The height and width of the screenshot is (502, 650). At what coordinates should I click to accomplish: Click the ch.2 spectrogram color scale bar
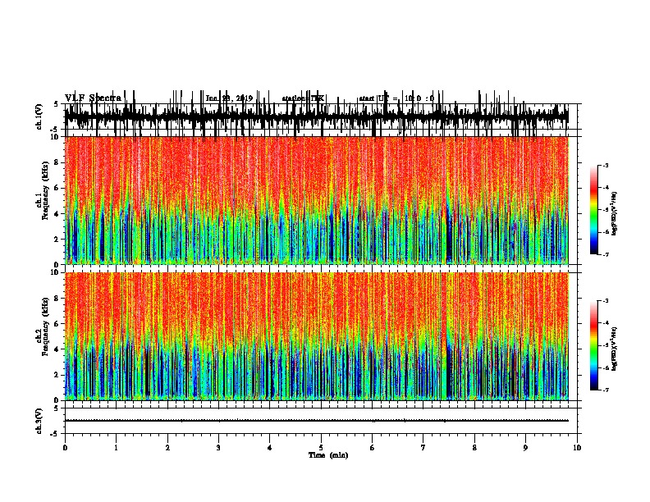click(594, 345)
